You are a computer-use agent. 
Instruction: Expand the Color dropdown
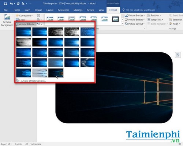(21, 20)
